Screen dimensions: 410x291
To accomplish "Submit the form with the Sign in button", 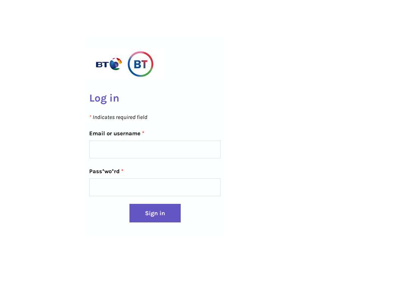I will tap(155, 213).
